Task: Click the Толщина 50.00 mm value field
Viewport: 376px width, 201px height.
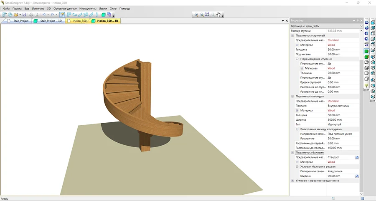Action: tap(343, 115)
